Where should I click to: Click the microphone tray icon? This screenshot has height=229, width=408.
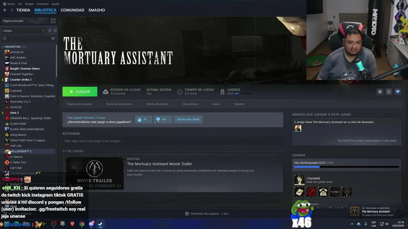[366, 224]
